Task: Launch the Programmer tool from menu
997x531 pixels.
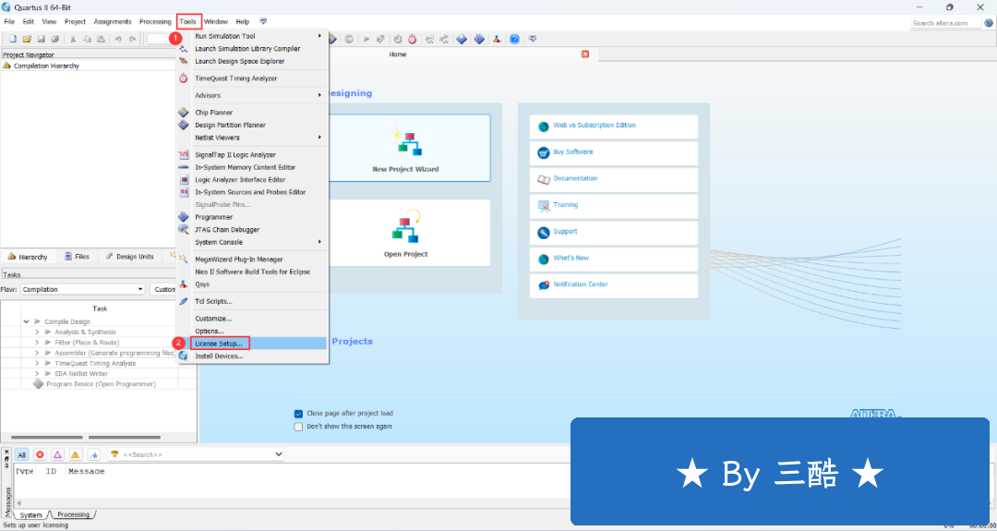Action: 213,217
